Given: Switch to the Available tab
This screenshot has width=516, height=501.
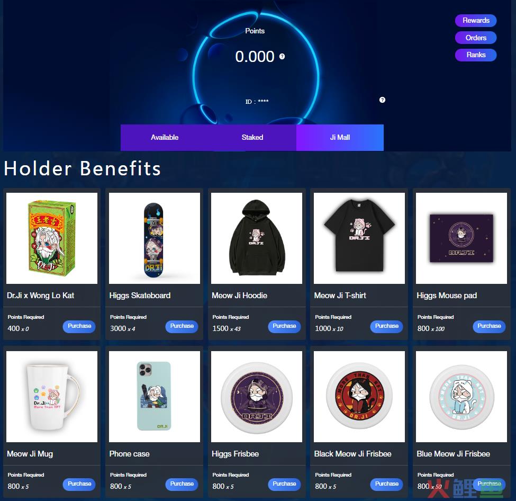Looking at the screenshot, I should [x=165, y=137].
